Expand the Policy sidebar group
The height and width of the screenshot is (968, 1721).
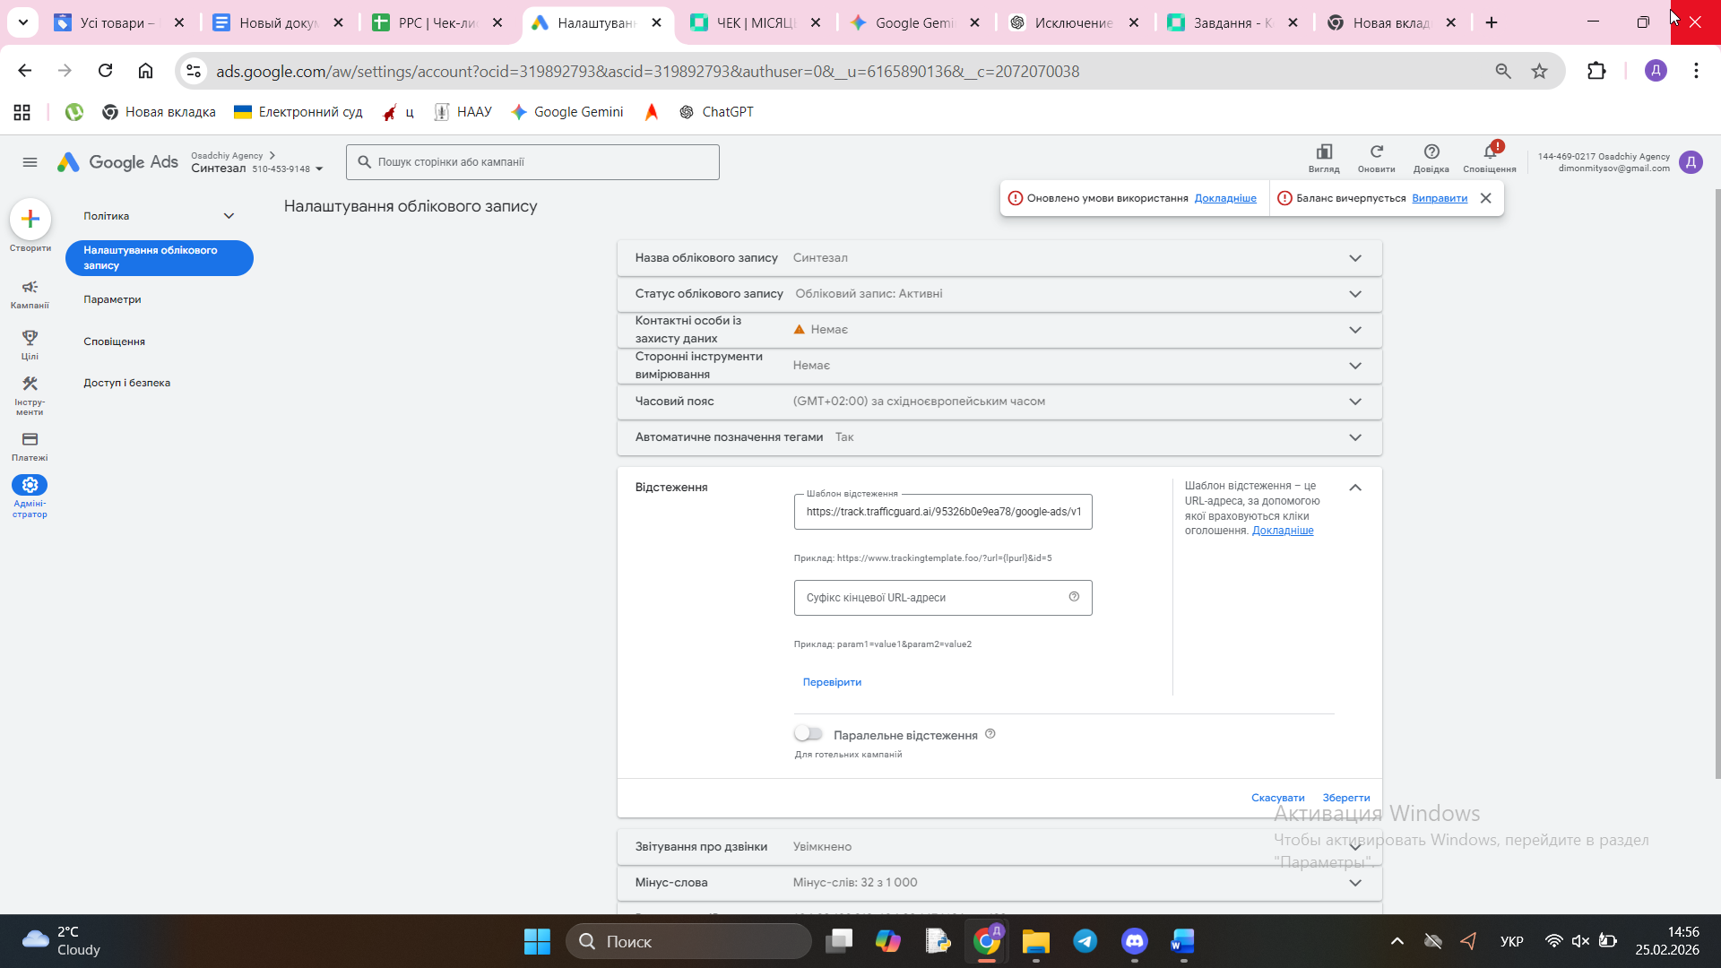tap(229, 216)
